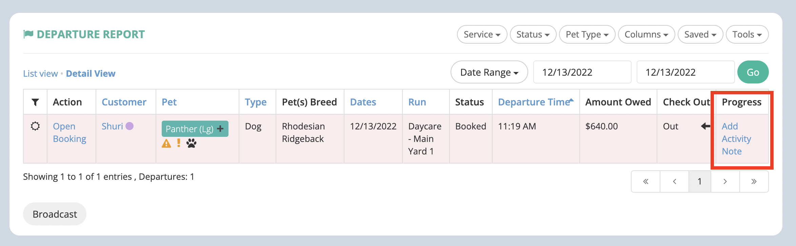796x246 pixels.
Task: Click the start date field 12/13/2022
Action: tap(582, 72)
